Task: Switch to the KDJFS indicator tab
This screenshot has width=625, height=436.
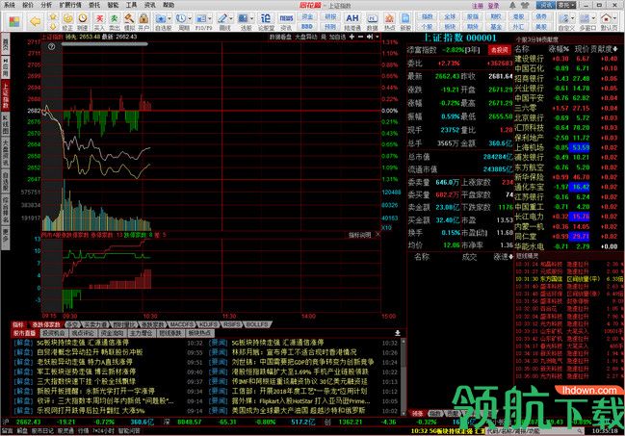Action: click(208, 324)
